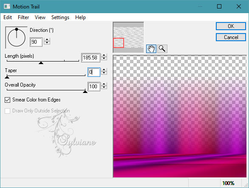Increase Overall Opacity with up arrow
This screenshot has width=249, height=188.
coord(104,84)
